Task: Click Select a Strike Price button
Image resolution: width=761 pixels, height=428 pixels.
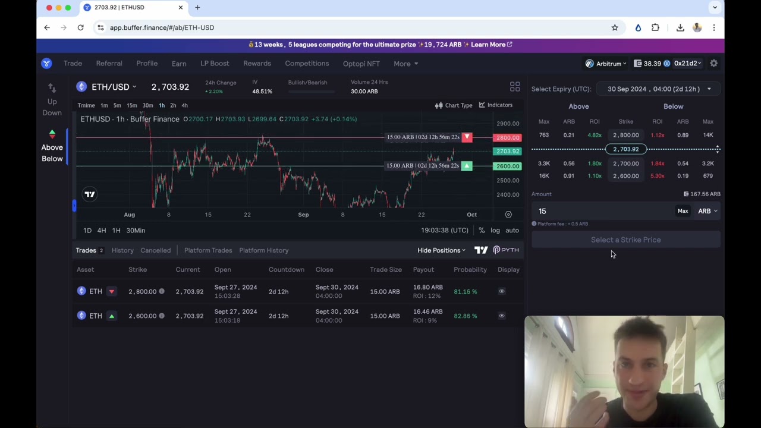Action: 625,240
